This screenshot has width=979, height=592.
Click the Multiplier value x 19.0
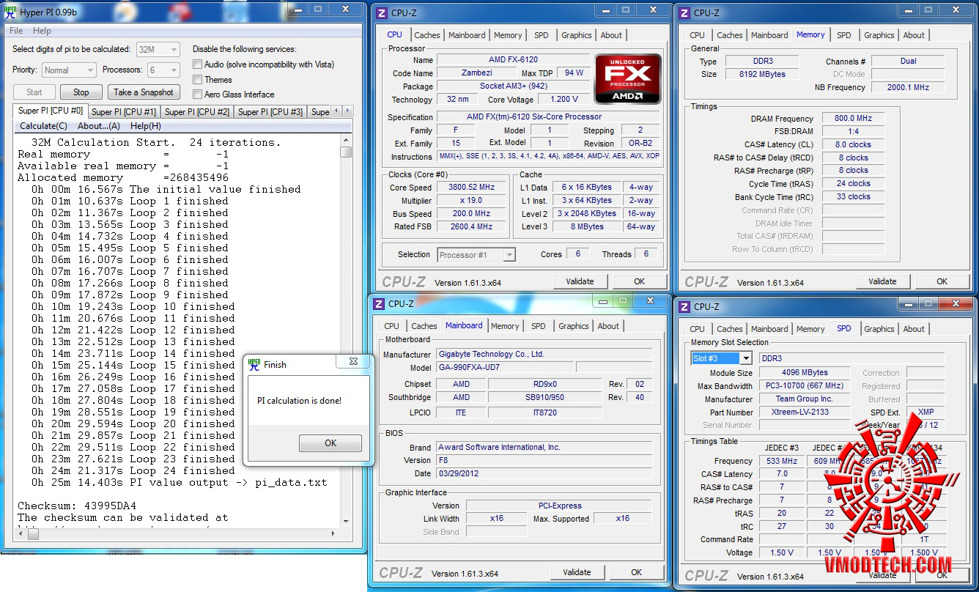[x=472, y=200]
